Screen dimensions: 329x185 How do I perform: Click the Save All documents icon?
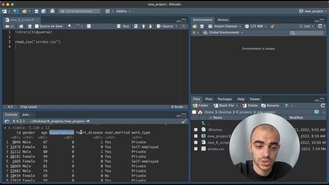click(43, 11)
